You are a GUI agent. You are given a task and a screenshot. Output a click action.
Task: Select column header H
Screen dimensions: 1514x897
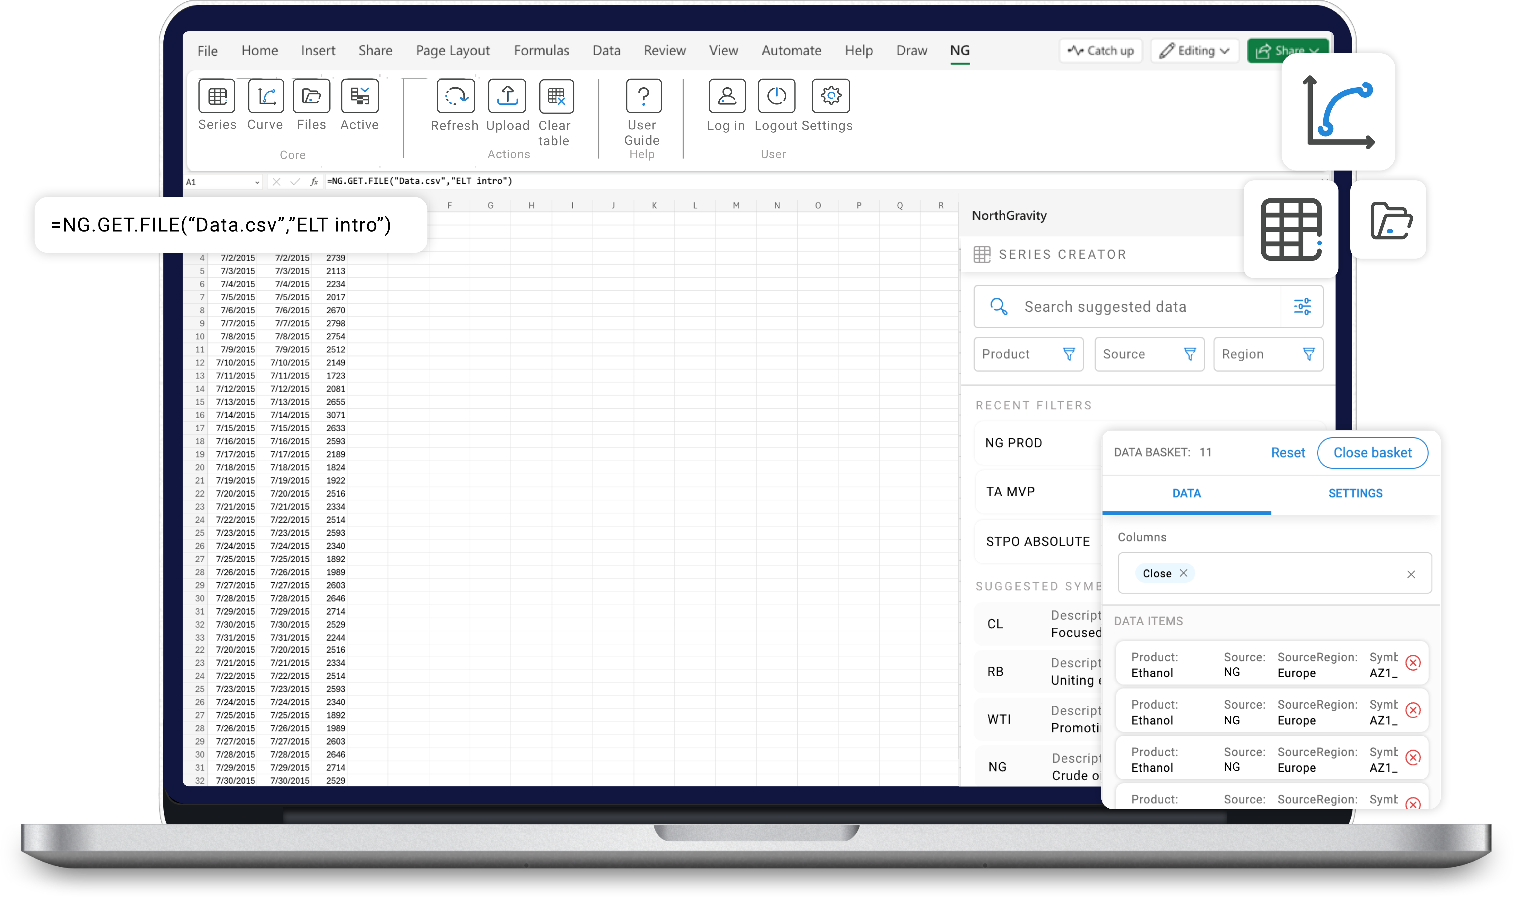(531, 206)
